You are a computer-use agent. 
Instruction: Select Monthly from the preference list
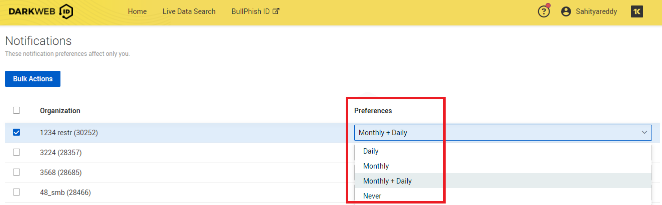click(376, 166)
